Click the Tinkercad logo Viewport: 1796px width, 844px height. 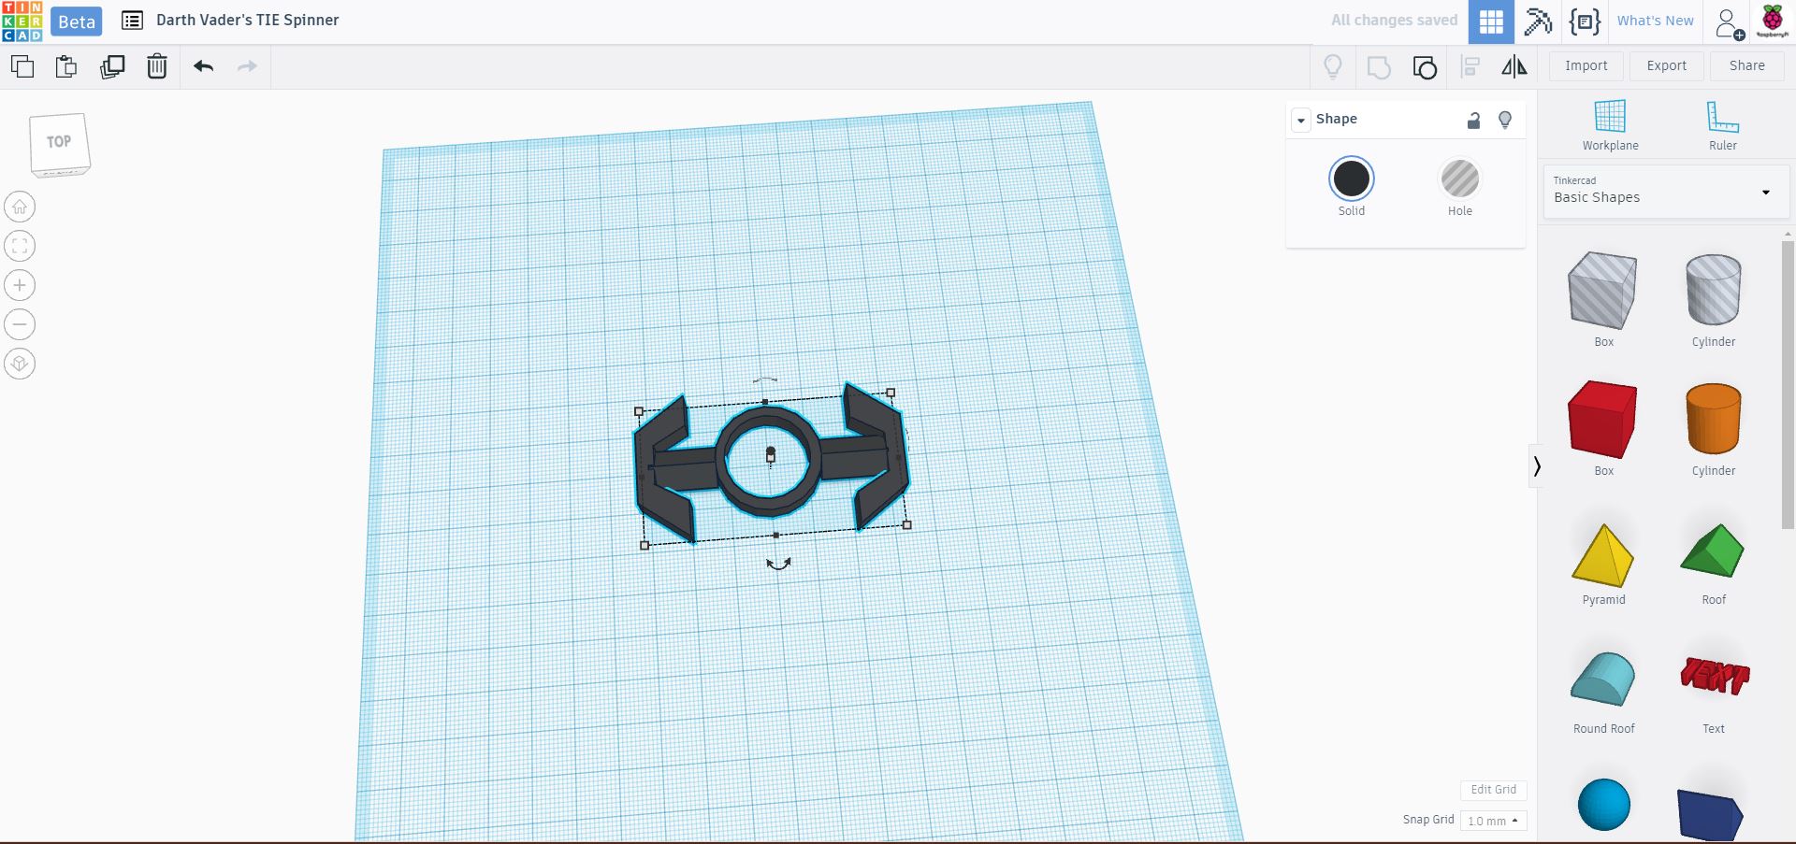[x=22, y=21]
